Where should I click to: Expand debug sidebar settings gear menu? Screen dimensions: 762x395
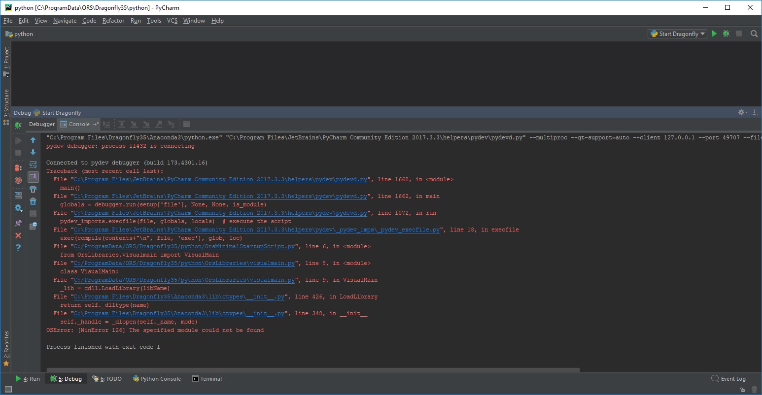(x=18, y=208)
